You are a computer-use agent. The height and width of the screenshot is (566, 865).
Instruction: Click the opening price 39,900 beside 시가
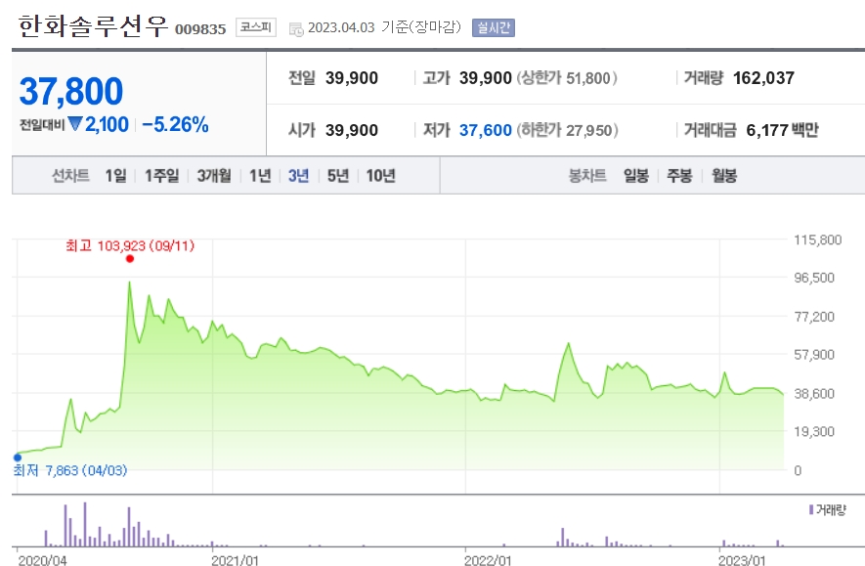(352, 130)
